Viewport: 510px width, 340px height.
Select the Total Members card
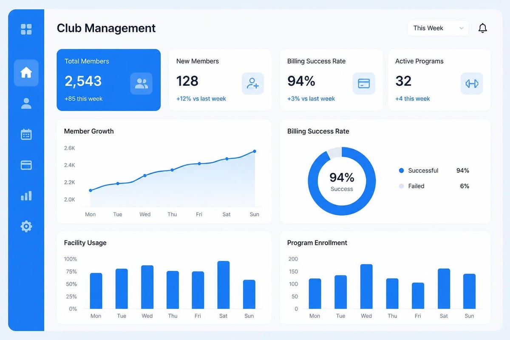point(108,80)
